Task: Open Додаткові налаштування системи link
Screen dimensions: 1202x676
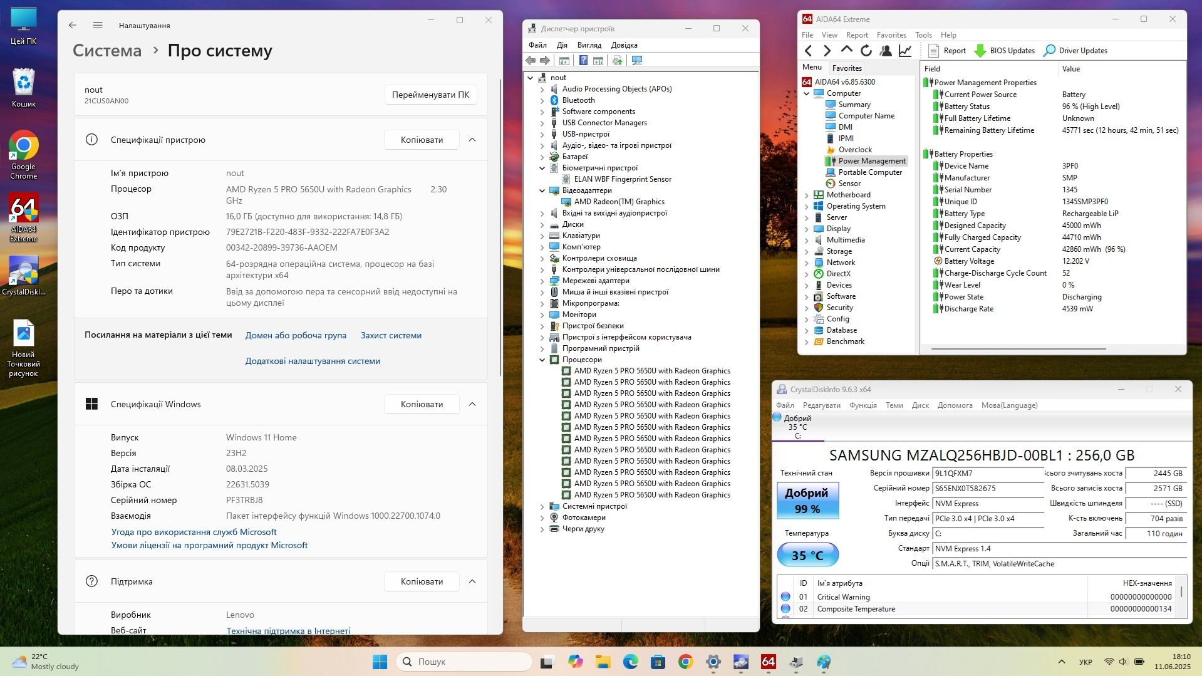Action: (x=313, y=361)
